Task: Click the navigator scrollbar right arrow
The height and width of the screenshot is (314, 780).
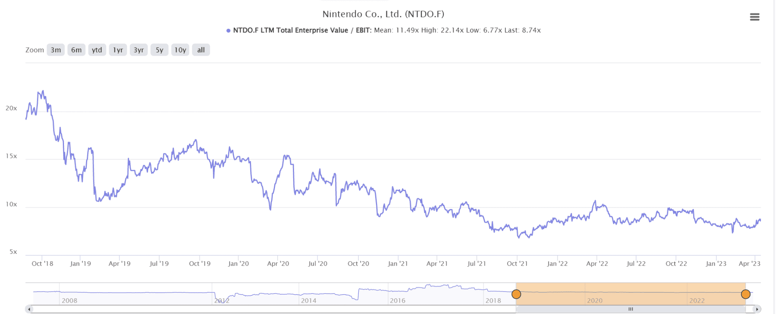Action: click(x=757, y=309)
